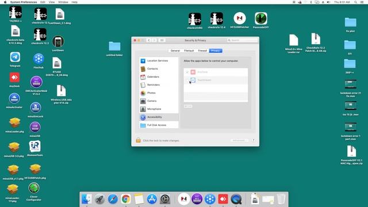The height and width of the screenshot is (207, 368).
Task: Open the Window menu
Action: pos(63,2)
